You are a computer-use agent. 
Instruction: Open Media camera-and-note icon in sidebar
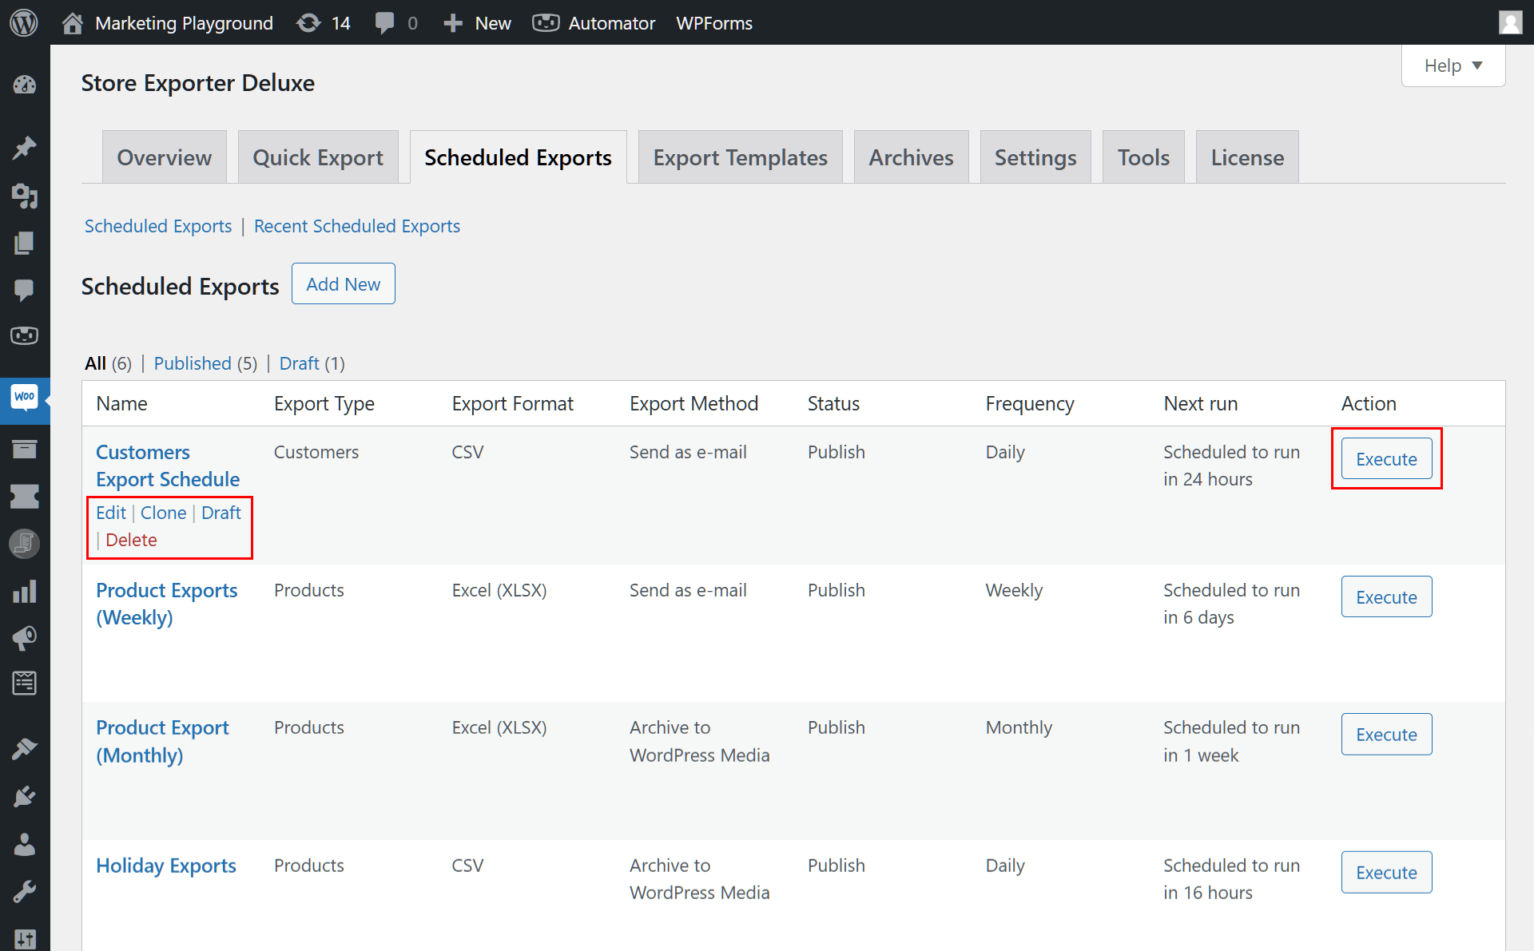25,196
